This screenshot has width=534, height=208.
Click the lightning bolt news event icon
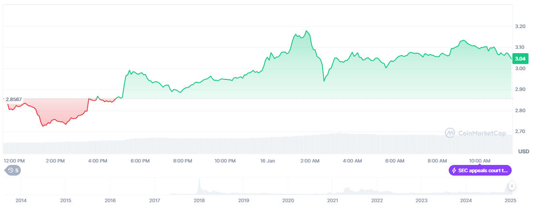pyautogui.click(x=454, y=170)
